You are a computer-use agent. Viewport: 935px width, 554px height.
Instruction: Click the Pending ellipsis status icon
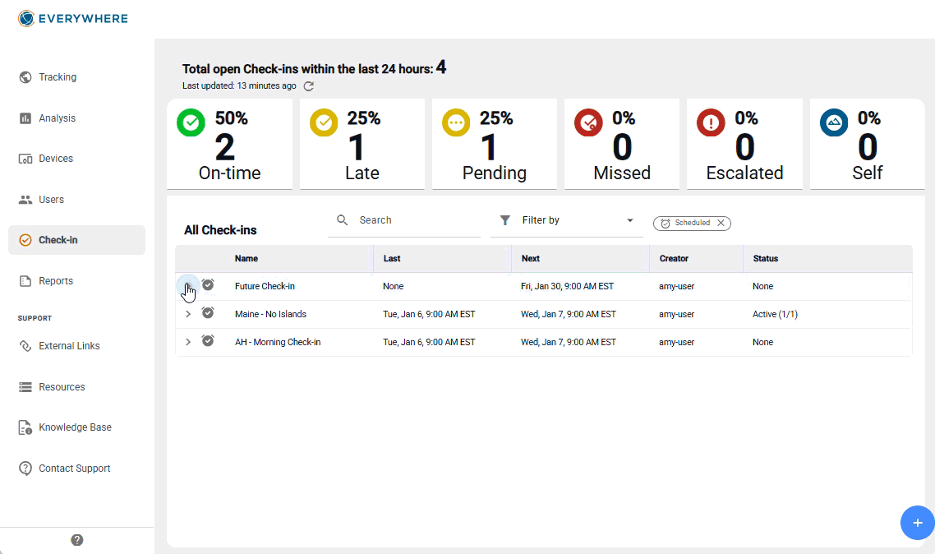click(456, 122)
